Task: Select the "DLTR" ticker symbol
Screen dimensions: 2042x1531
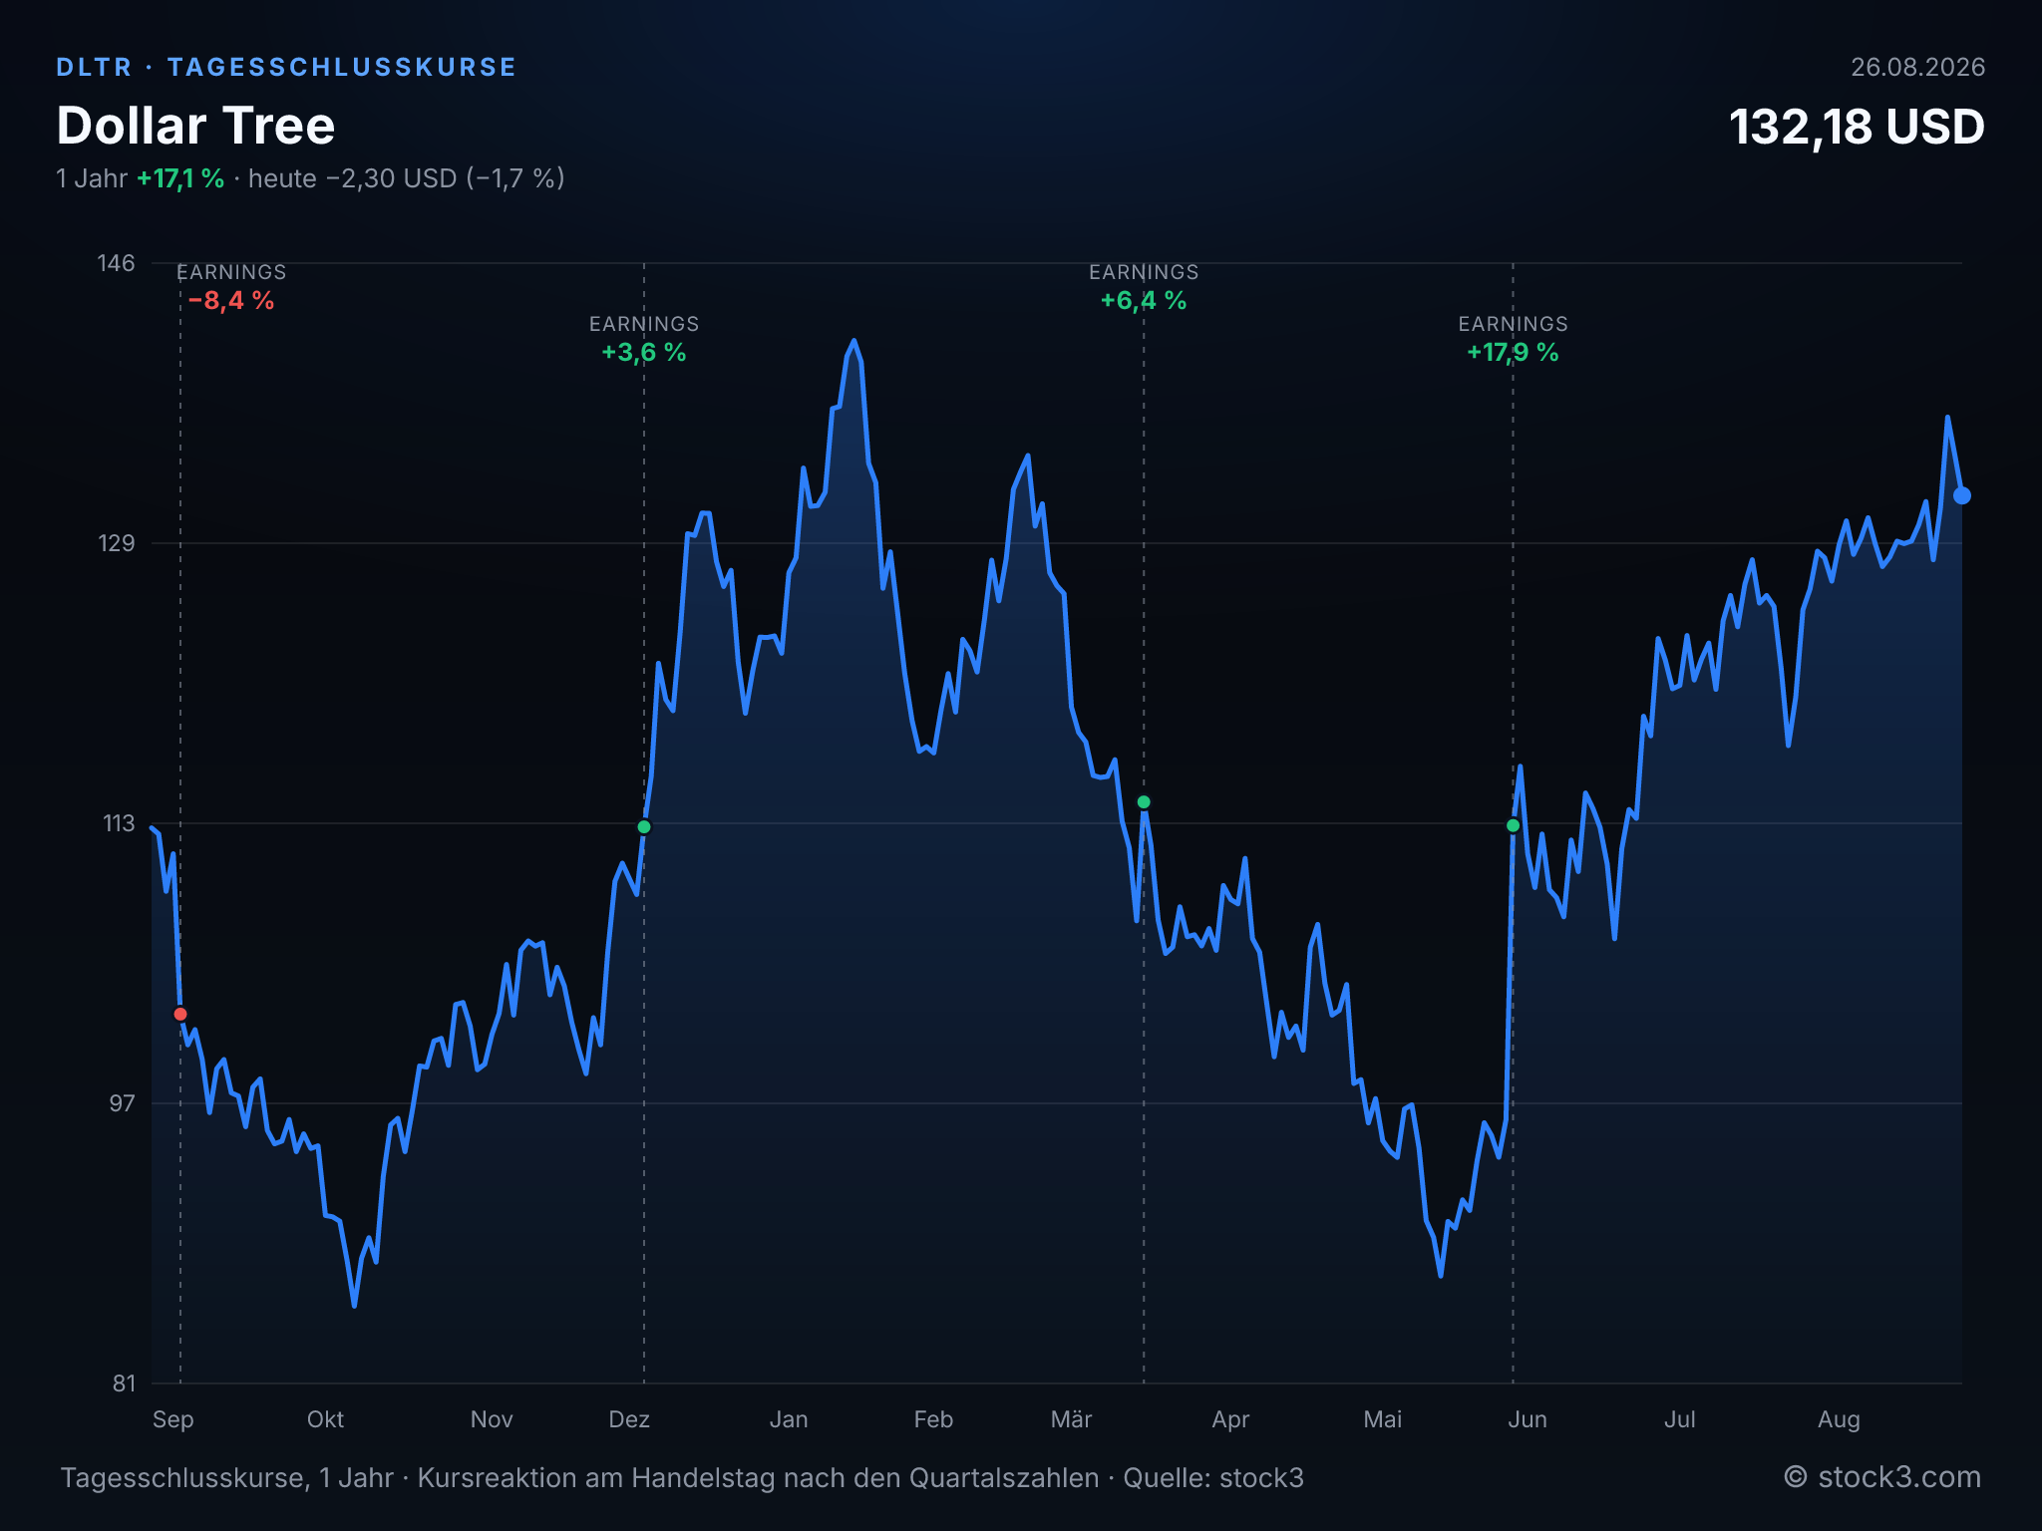Action: [x=94, y=67]
